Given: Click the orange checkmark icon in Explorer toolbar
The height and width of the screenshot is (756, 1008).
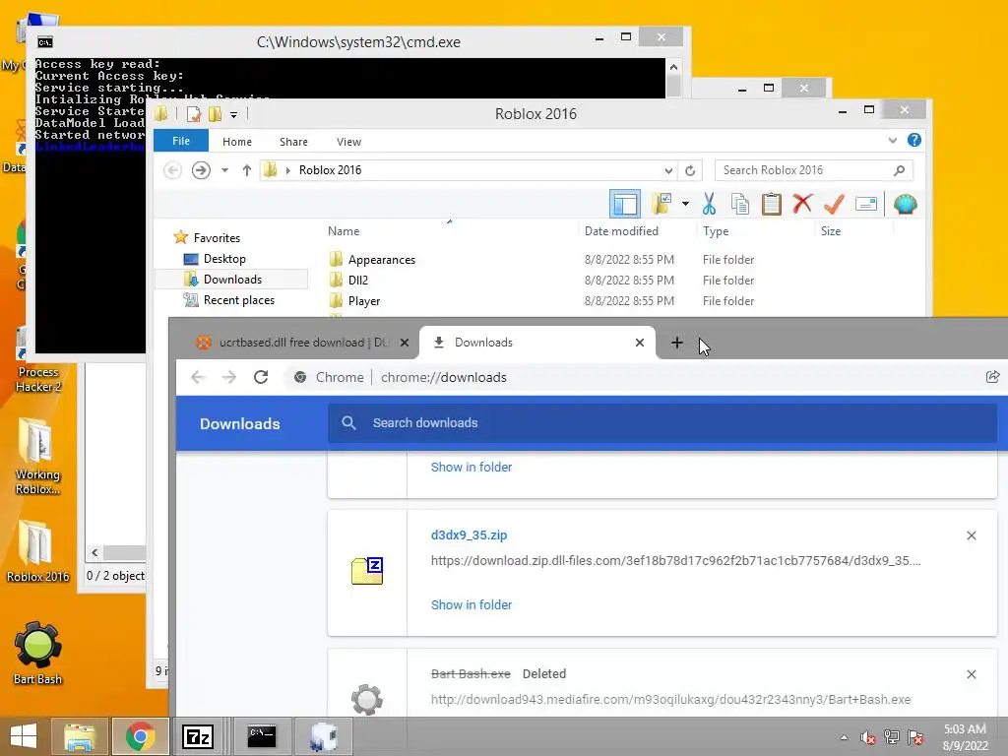Looking at the screenshot, I should (x=834, y=205).
